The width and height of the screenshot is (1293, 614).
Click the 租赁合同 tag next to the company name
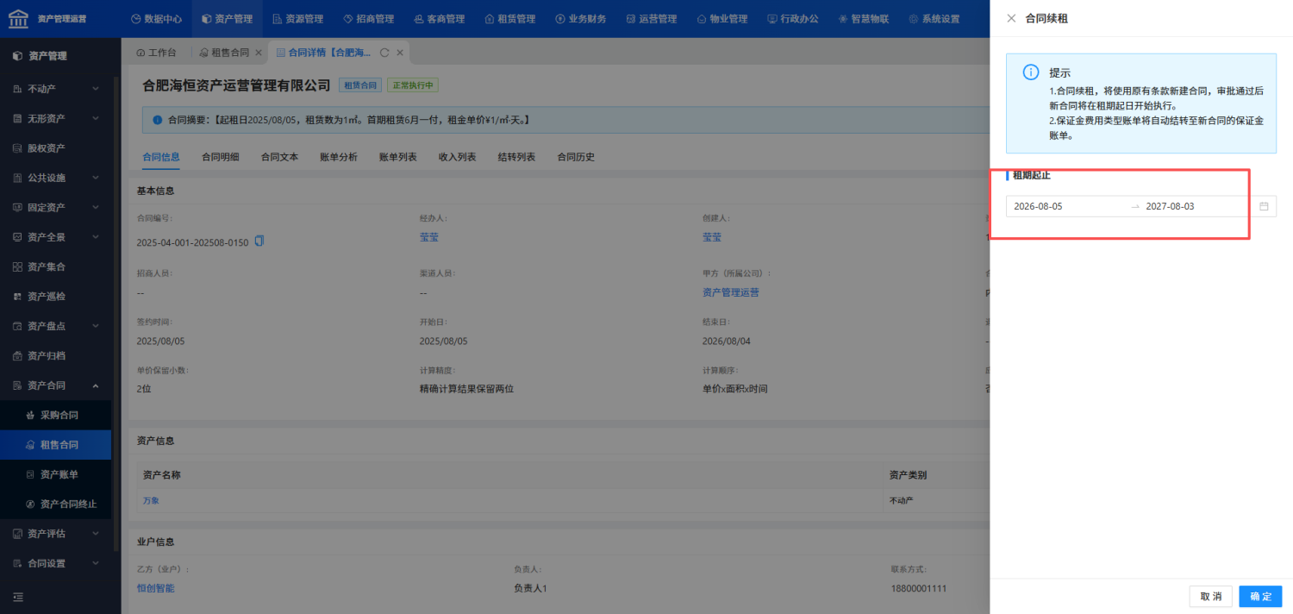click(x=361, y=85)
